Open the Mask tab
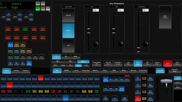Screen dimensions: 182x102 pyautogui.click(x=75, y=56)
